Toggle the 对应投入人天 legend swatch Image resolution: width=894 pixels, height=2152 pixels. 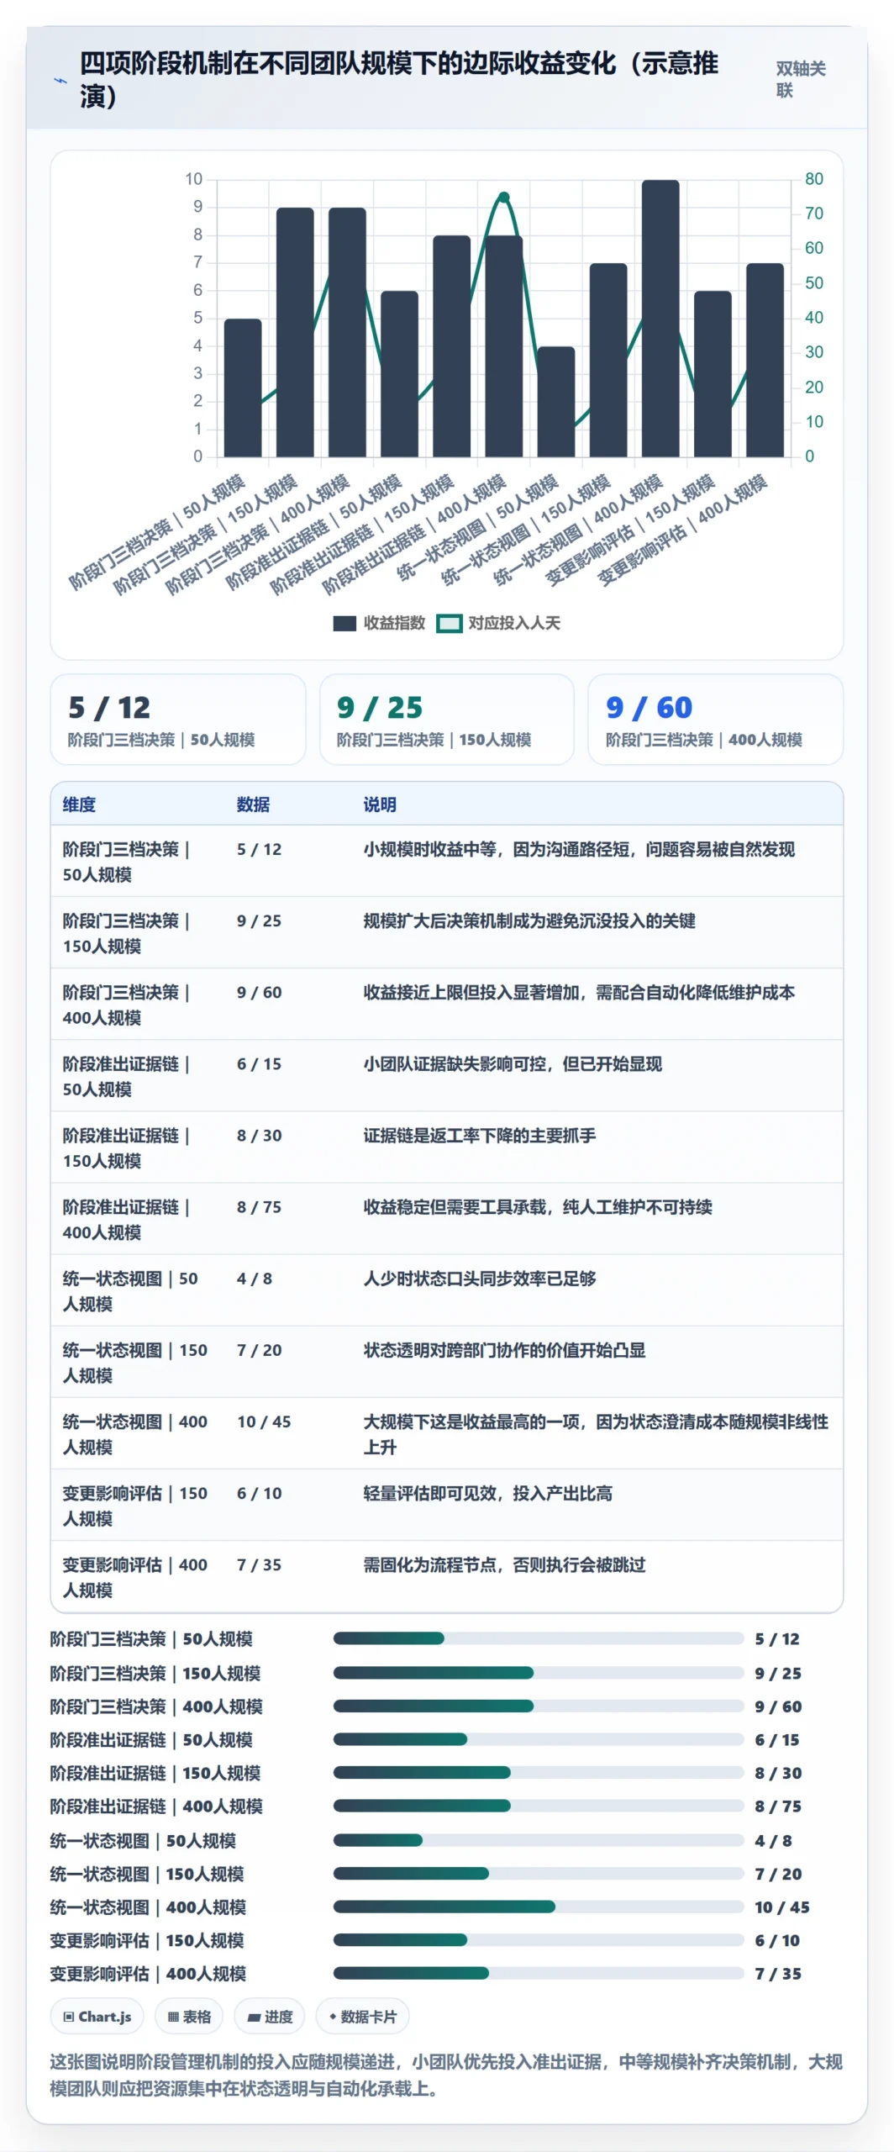click(x=450, y=623)
